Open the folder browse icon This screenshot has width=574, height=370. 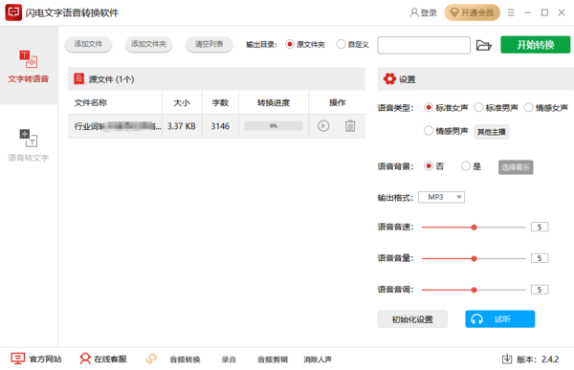point(483,45)
